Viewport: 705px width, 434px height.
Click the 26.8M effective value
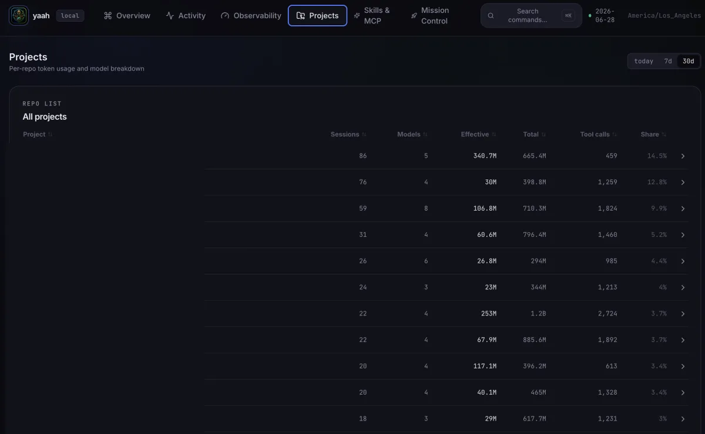(x=486, y=261)
